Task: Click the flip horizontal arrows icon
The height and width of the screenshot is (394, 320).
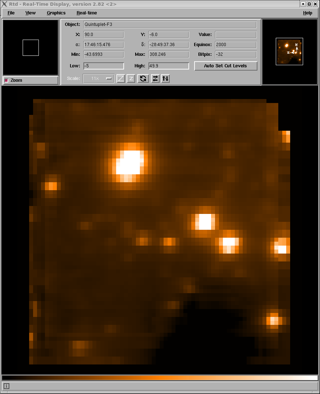Action: (155, 79)
